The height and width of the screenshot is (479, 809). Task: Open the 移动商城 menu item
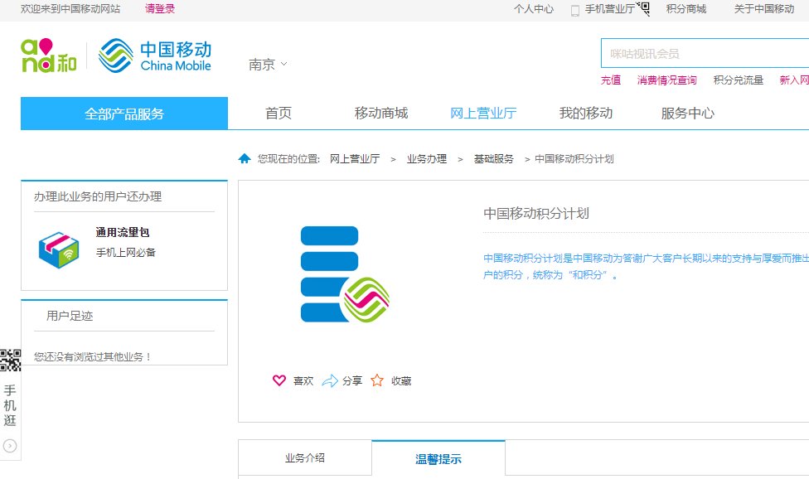pyautogui.click(x=380, y=113)
